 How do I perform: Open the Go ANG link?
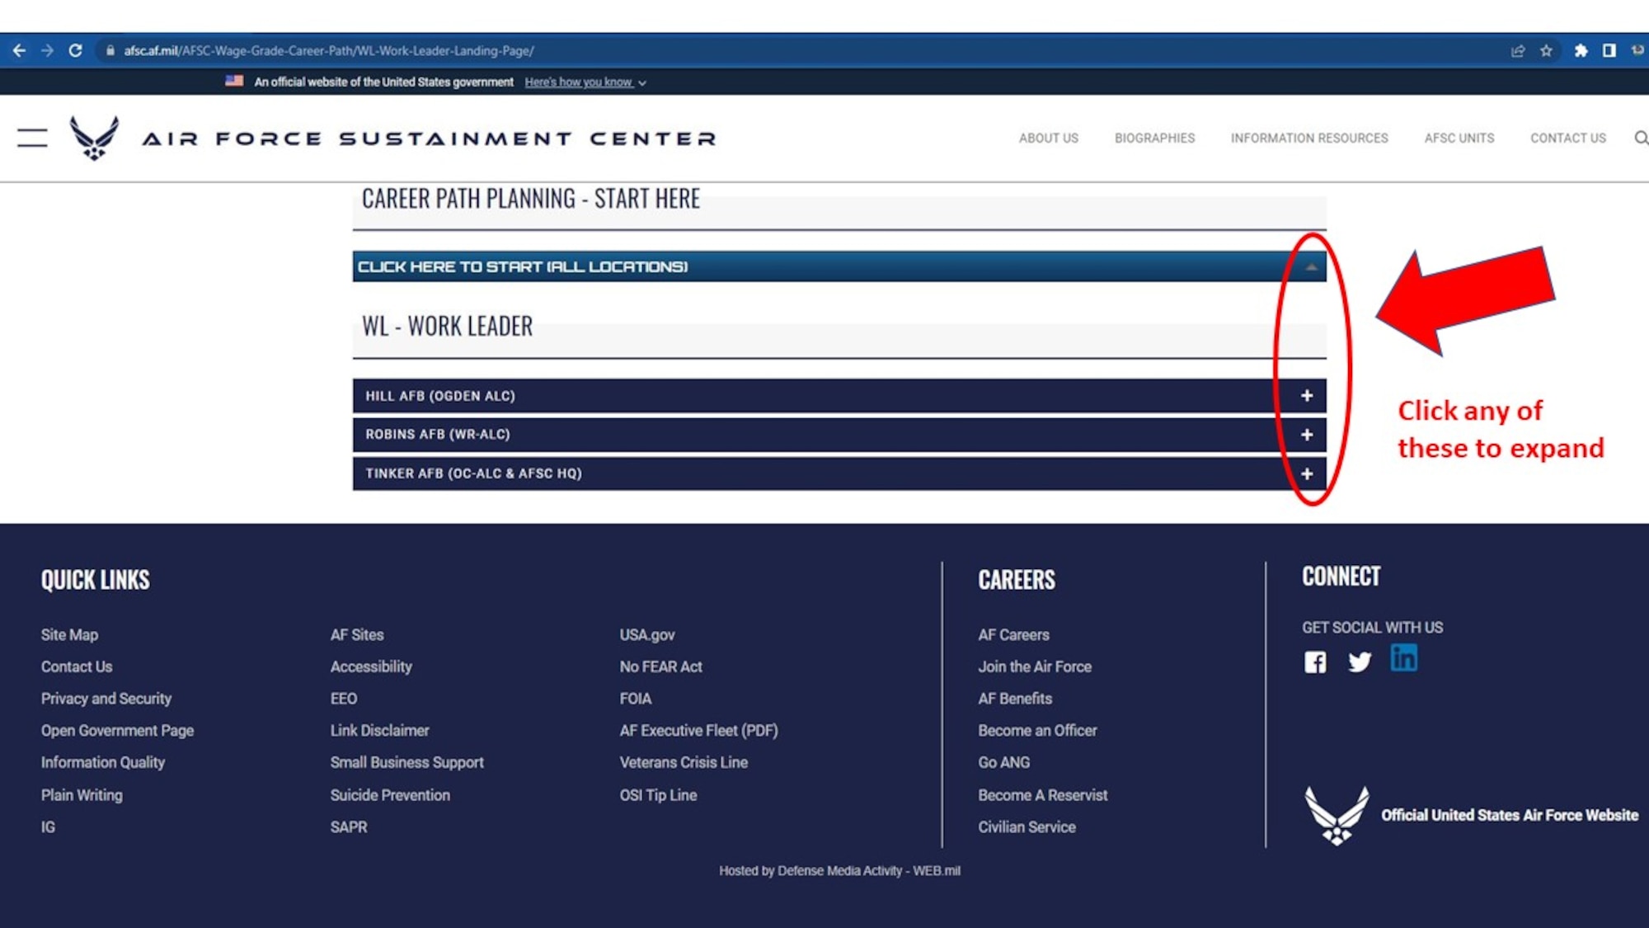click(1003, 762)
